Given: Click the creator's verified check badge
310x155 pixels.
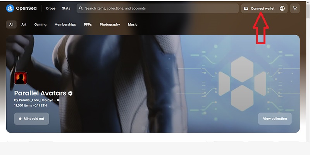Looking at the screenshot, I should pyautogui.click(x=58, y=100).
